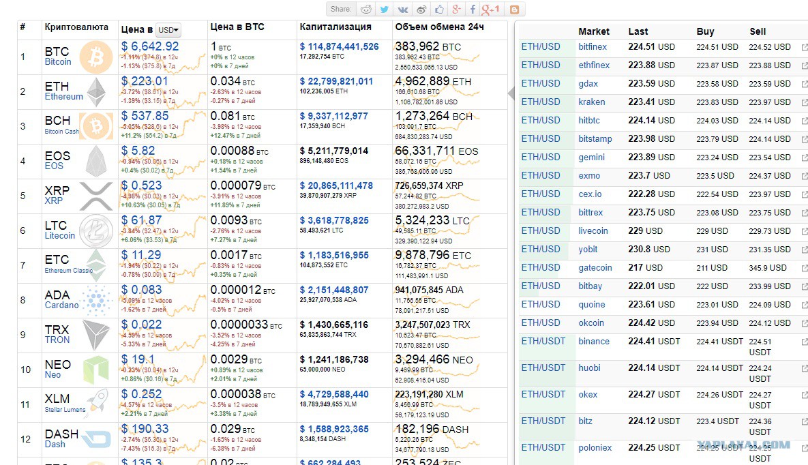Select the 224.51 USD last price on bitfinex

click(651, 46)
